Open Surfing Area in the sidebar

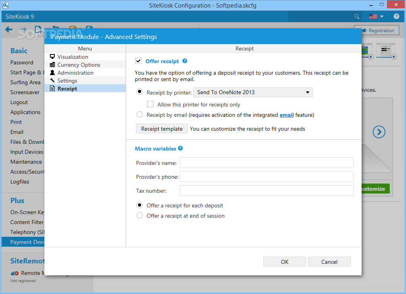coord(25,82)
